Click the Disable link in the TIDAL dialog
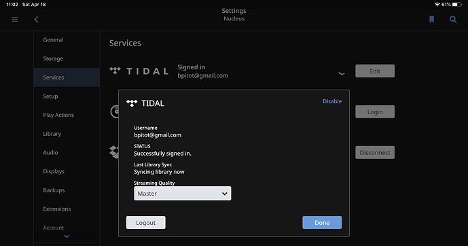 click(x=332, y=101)
